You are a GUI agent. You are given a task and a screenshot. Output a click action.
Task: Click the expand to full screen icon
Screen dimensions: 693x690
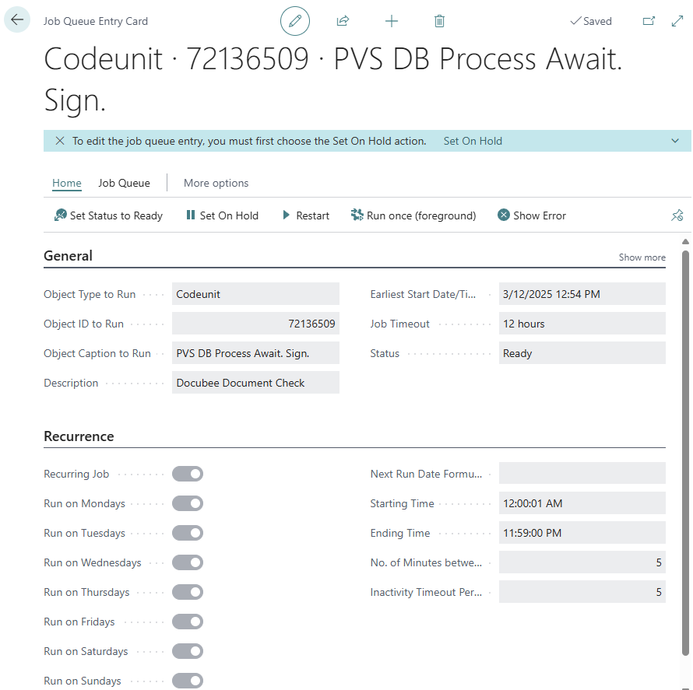[677, 21]
